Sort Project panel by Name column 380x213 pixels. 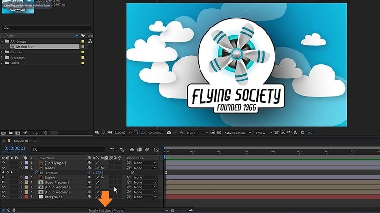pyautogui.click(x=10, y=36)
